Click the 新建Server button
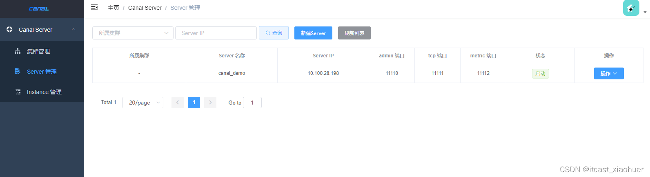Screen dimensions: 650x177 pos(313,33)
